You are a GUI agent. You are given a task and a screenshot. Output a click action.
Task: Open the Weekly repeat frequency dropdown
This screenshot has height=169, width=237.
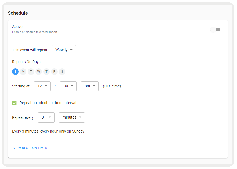tap(64, 50)
